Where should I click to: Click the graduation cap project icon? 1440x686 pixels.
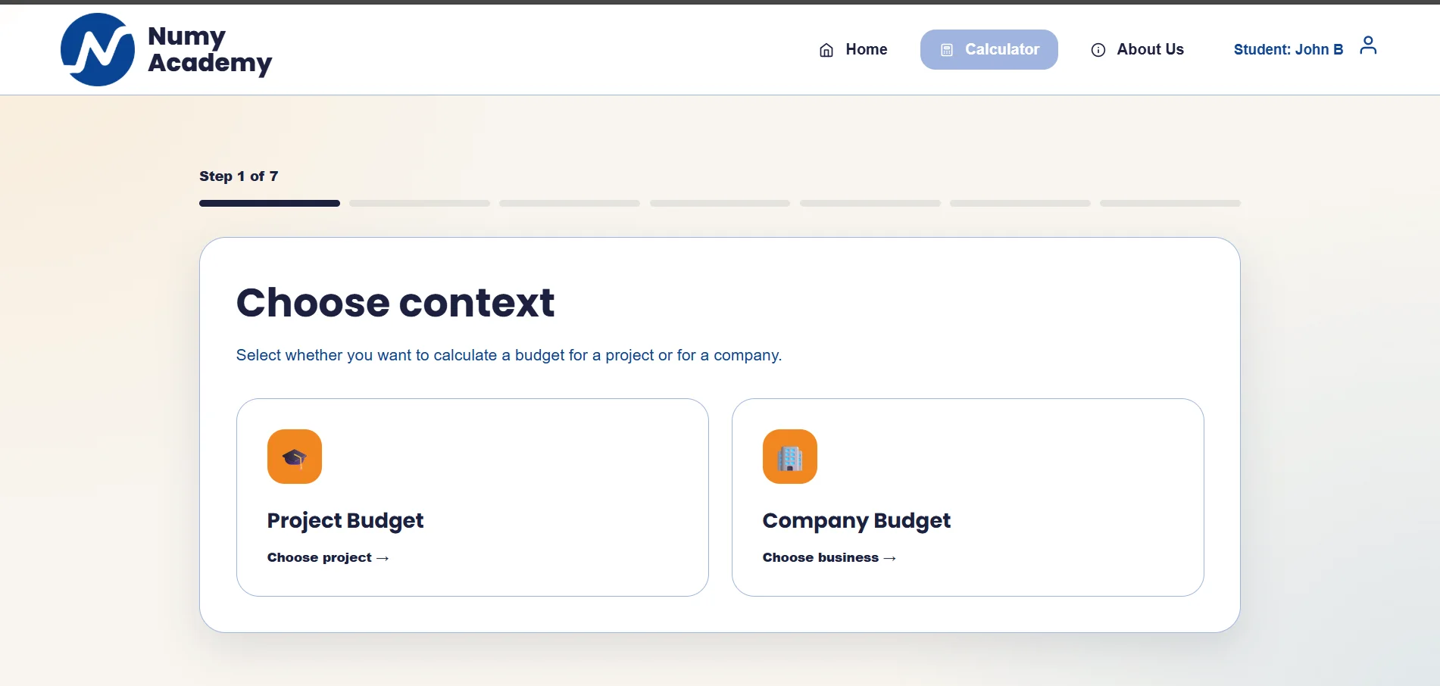point(295,457)
